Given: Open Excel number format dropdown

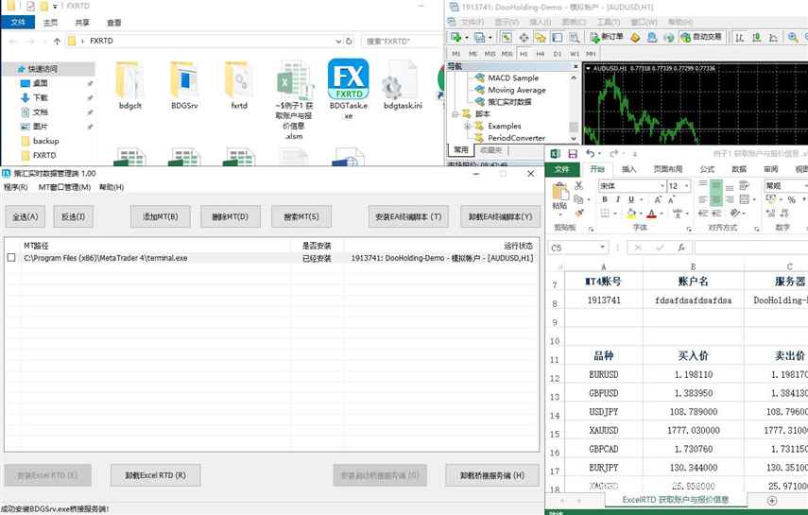Looking at the screenshot, I should point(805,185).
